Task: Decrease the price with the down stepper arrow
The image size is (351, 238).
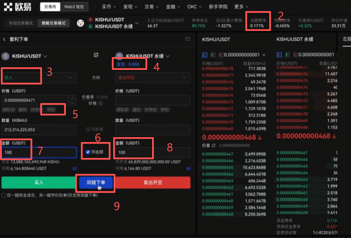Action: (x=72, y=103)
